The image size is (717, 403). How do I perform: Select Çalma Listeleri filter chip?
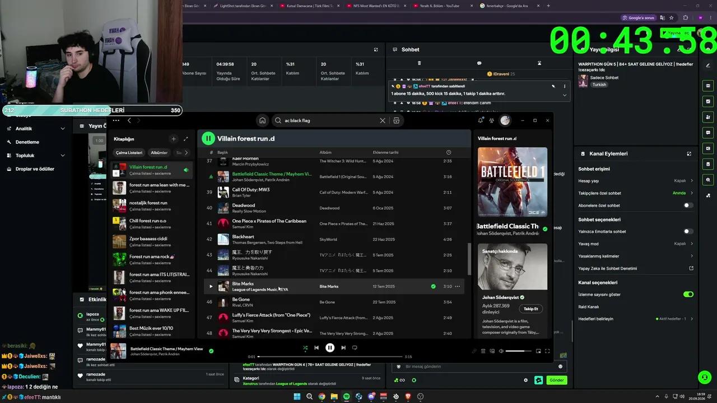click(129, 152)
